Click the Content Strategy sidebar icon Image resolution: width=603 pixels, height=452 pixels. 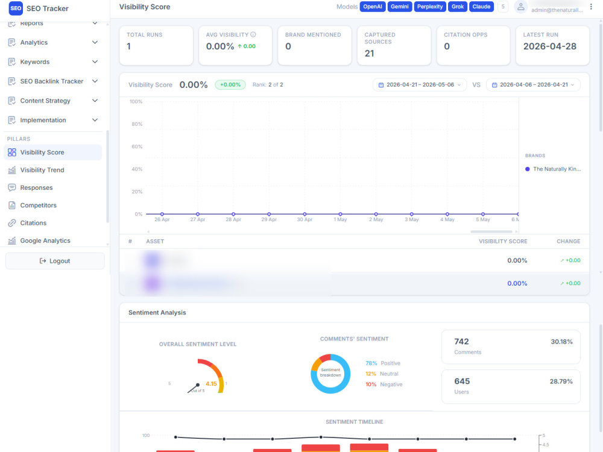pos(12,101)
